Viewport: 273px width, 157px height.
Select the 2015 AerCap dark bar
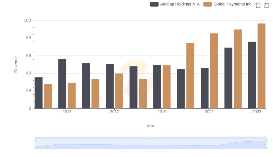click(x=62, y=84)
